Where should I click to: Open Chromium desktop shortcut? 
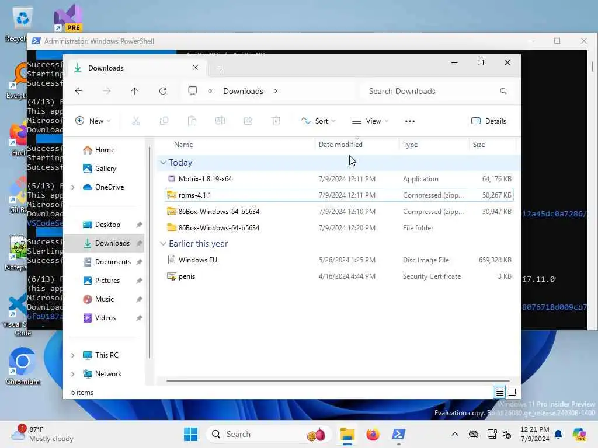click(x=23, y=366)
